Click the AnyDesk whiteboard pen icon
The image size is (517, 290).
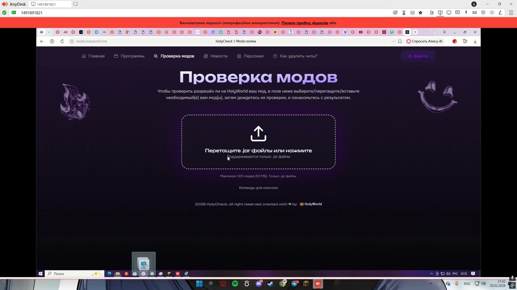pos(500,12)
